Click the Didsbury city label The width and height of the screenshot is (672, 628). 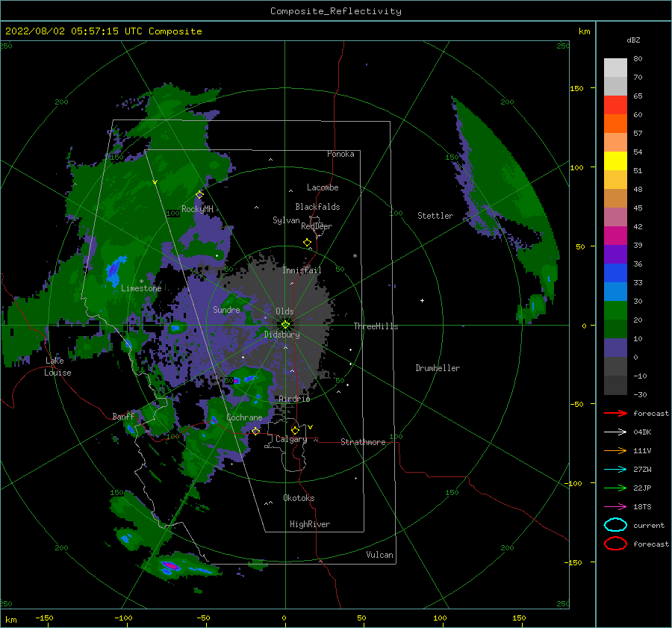282,335
